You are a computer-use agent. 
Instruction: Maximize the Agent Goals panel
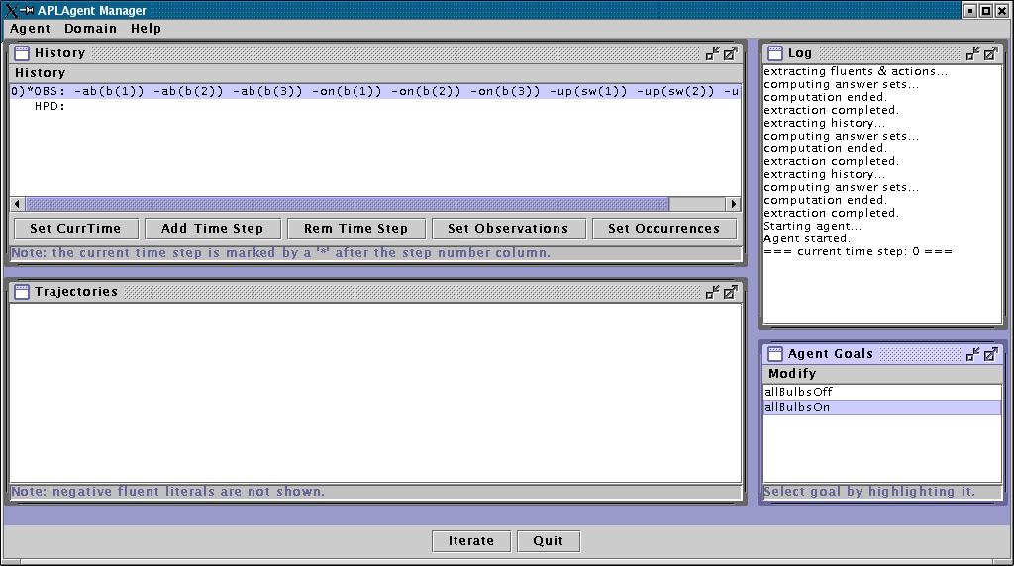(990, 354)
